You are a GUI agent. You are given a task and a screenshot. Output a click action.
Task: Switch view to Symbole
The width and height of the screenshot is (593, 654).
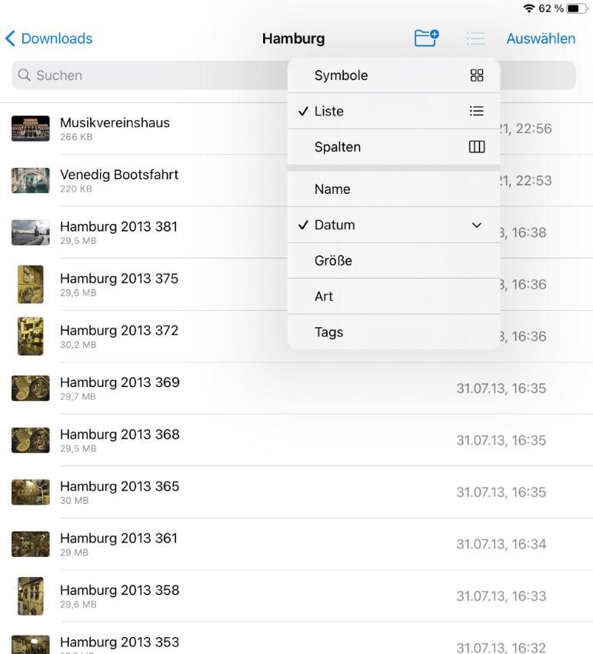point(341,75)
